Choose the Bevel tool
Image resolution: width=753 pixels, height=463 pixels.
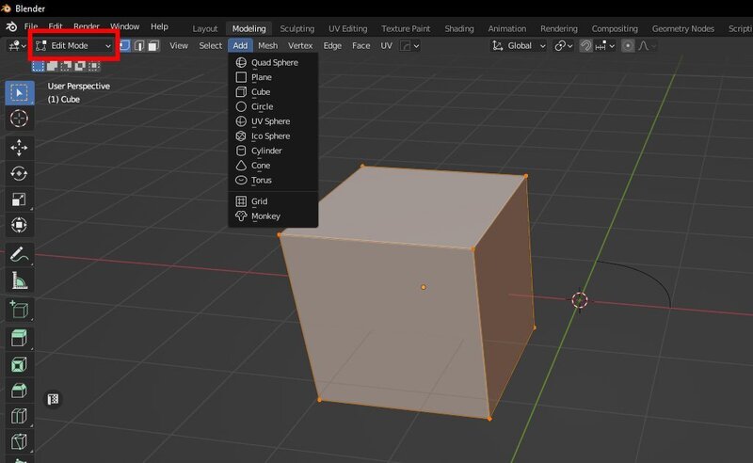click(19, 390)
